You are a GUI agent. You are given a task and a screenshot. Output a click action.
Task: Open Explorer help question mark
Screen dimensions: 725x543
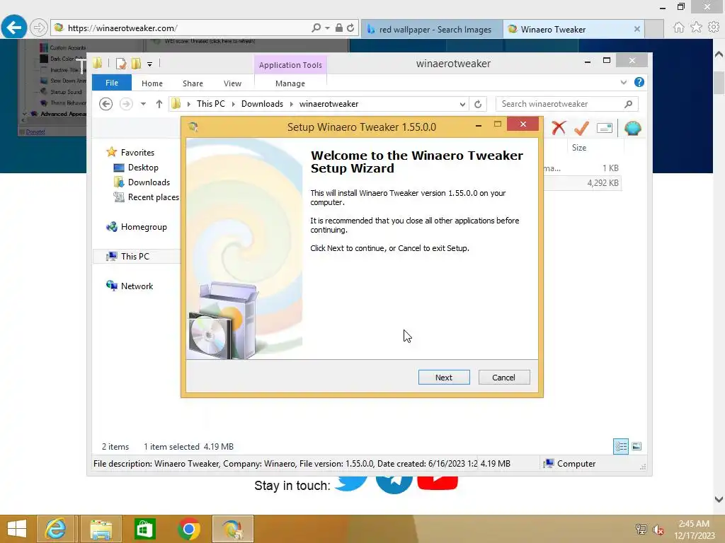[639, 82]
